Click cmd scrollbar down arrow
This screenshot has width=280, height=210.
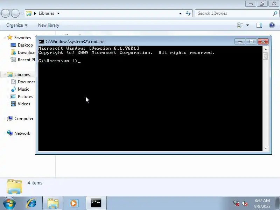(266, 148)
